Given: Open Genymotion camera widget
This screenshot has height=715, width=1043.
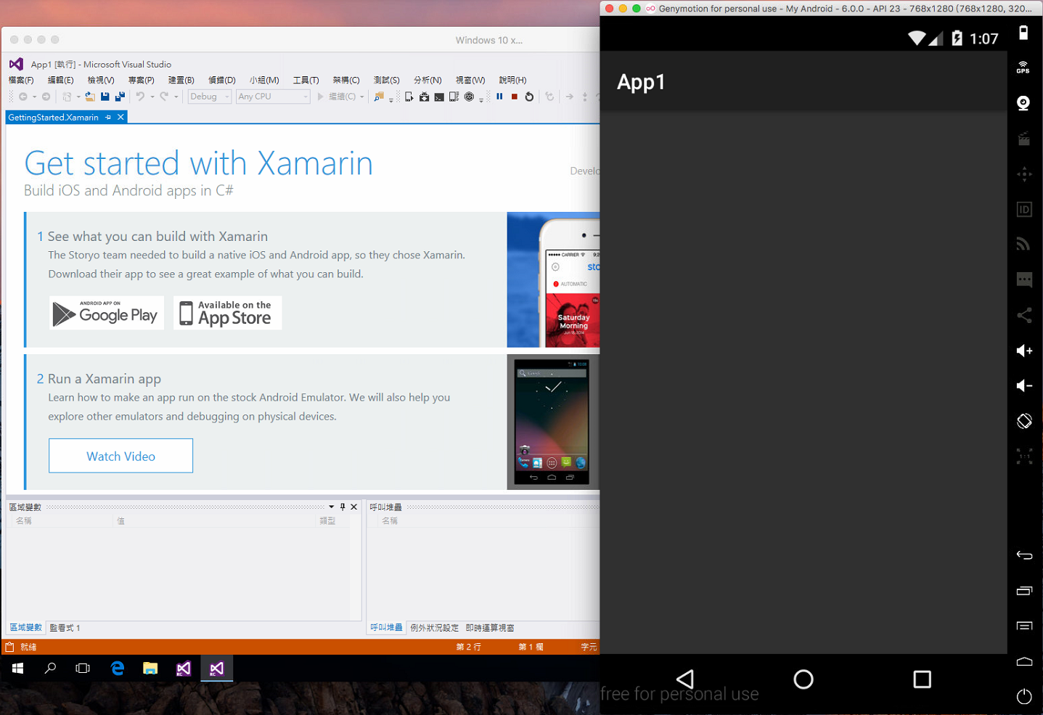Looking at the screenshot, I should (x=1023, y=103).
